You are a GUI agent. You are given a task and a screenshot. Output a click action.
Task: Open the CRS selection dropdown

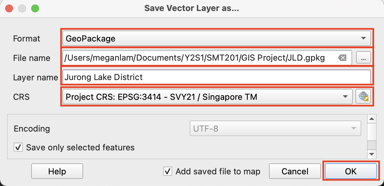click(207, 97)
